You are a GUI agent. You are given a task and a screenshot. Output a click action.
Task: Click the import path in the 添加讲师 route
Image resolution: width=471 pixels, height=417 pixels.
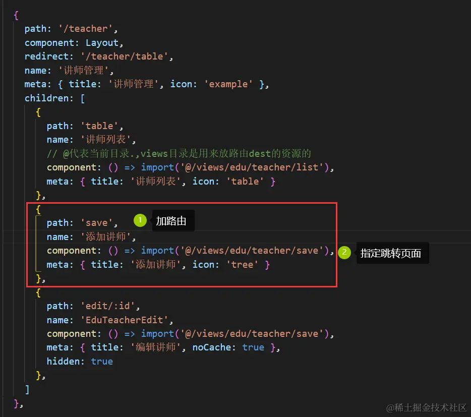252,250
